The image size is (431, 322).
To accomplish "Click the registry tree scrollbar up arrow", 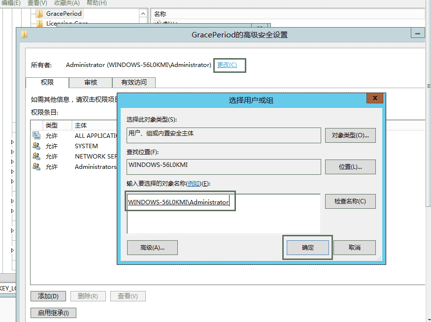I will 143,13.
